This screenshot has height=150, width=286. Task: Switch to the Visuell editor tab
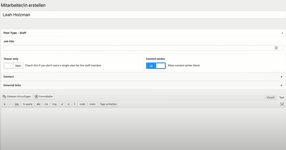coord(270,98)
